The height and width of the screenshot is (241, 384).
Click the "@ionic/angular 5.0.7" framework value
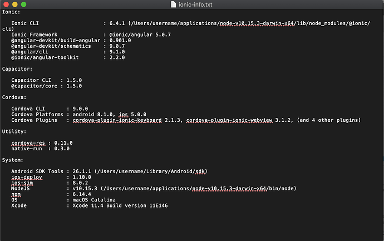tap(134, 34)
